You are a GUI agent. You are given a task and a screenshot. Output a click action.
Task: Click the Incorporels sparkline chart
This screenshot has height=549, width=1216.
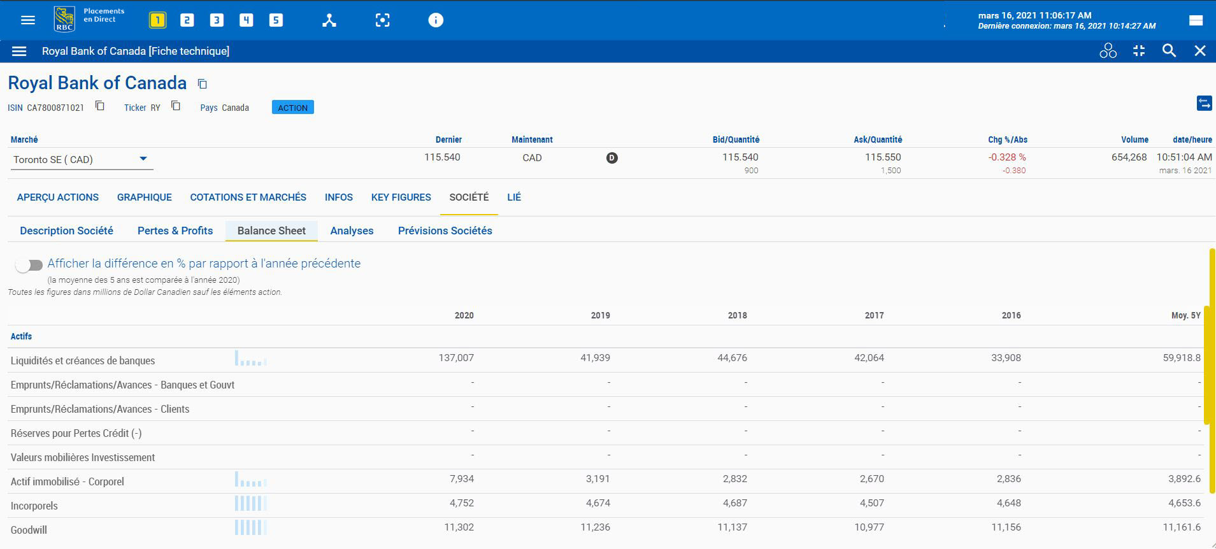pos(251,503)
